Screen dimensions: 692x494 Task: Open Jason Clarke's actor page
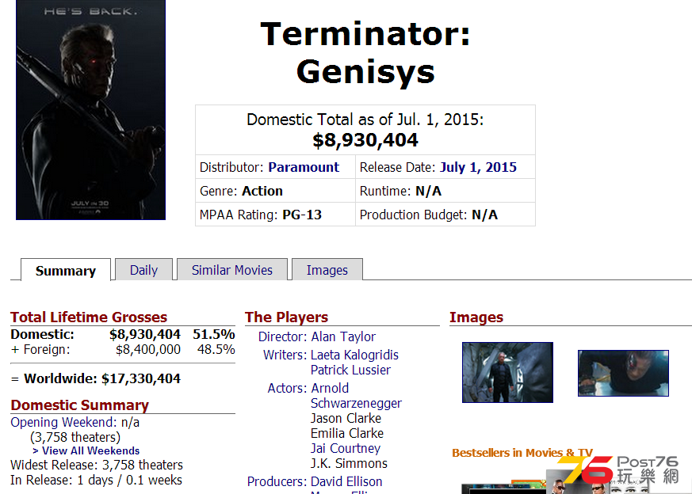click(346, 418)
